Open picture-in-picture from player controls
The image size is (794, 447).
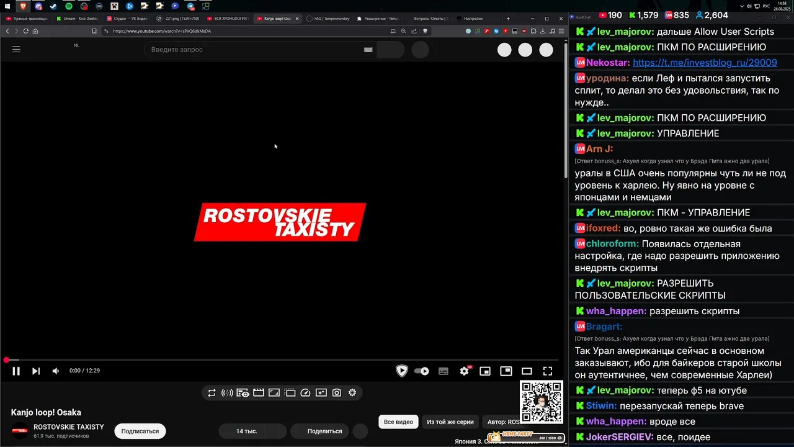click(506, 371)
